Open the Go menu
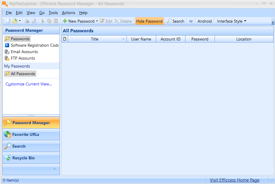 42,13
